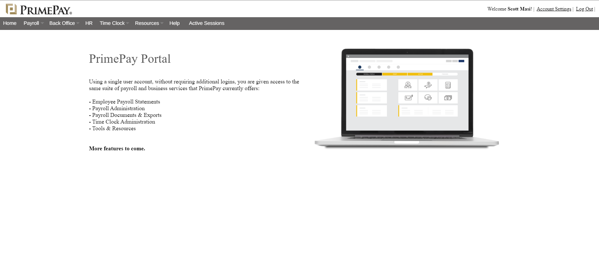The width and height of the screenshot is (599, 256).
Task: Click 'Employee Payroll Statements' text
Action: point(126,102)
